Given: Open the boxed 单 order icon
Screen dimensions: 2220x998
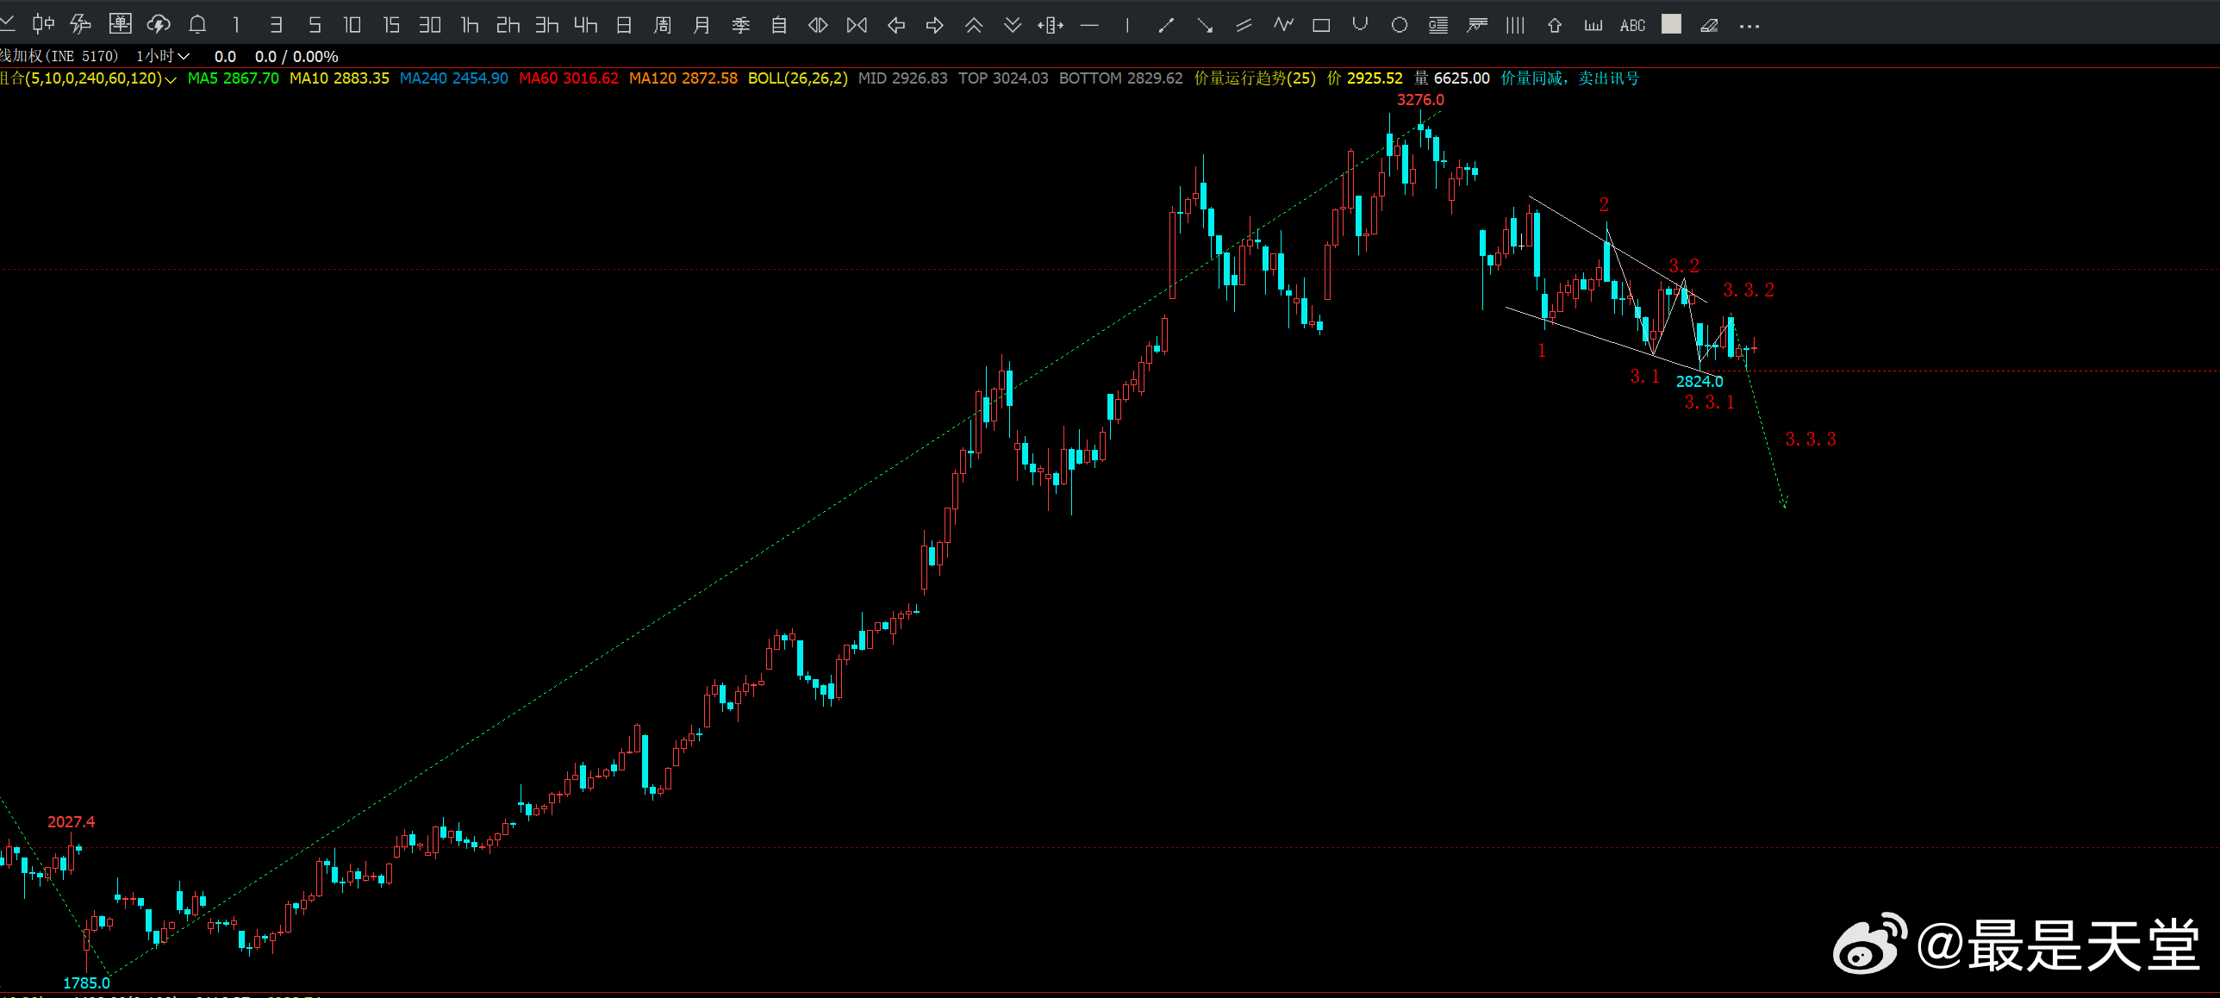Looking at the screenshot, I should click(120, 24).
